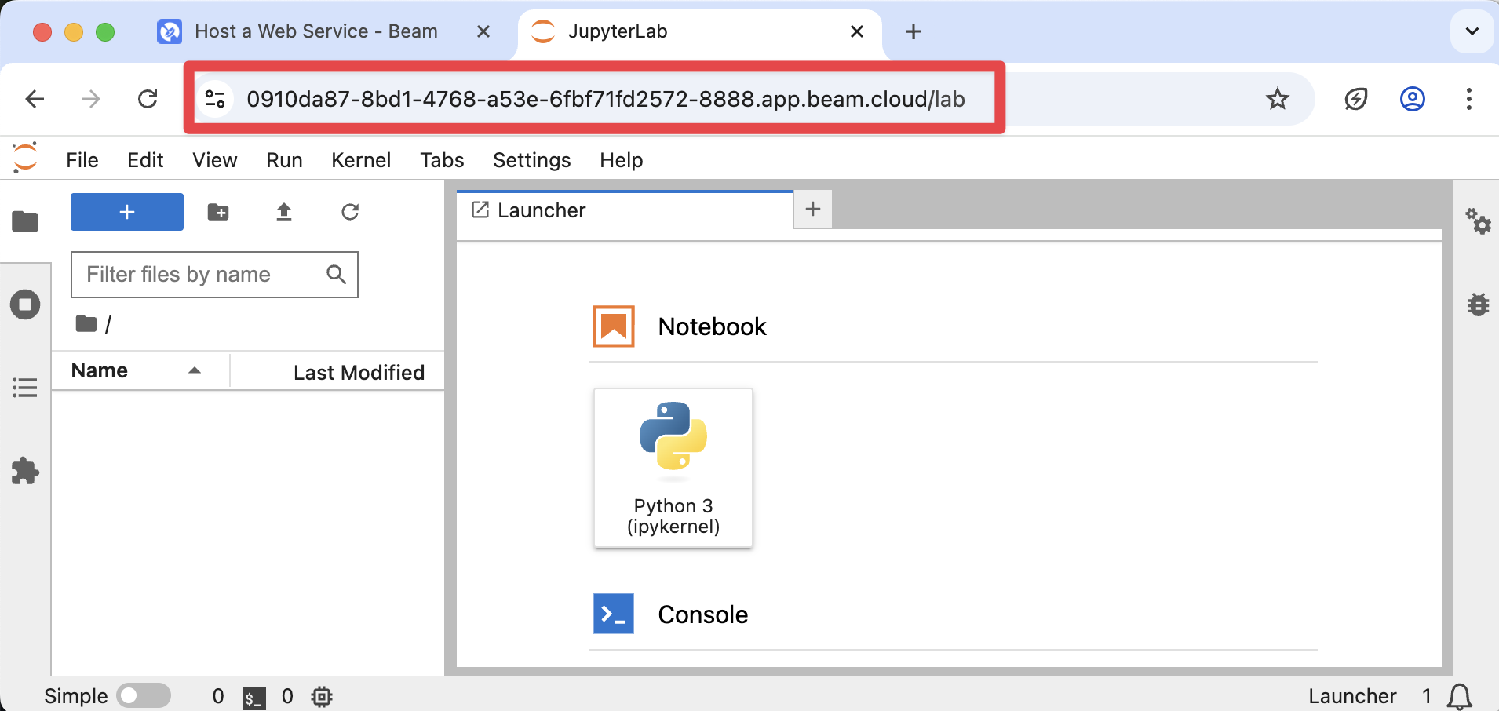
Task: Click the root folder breadcrumb icon
Action: [86, 323]
